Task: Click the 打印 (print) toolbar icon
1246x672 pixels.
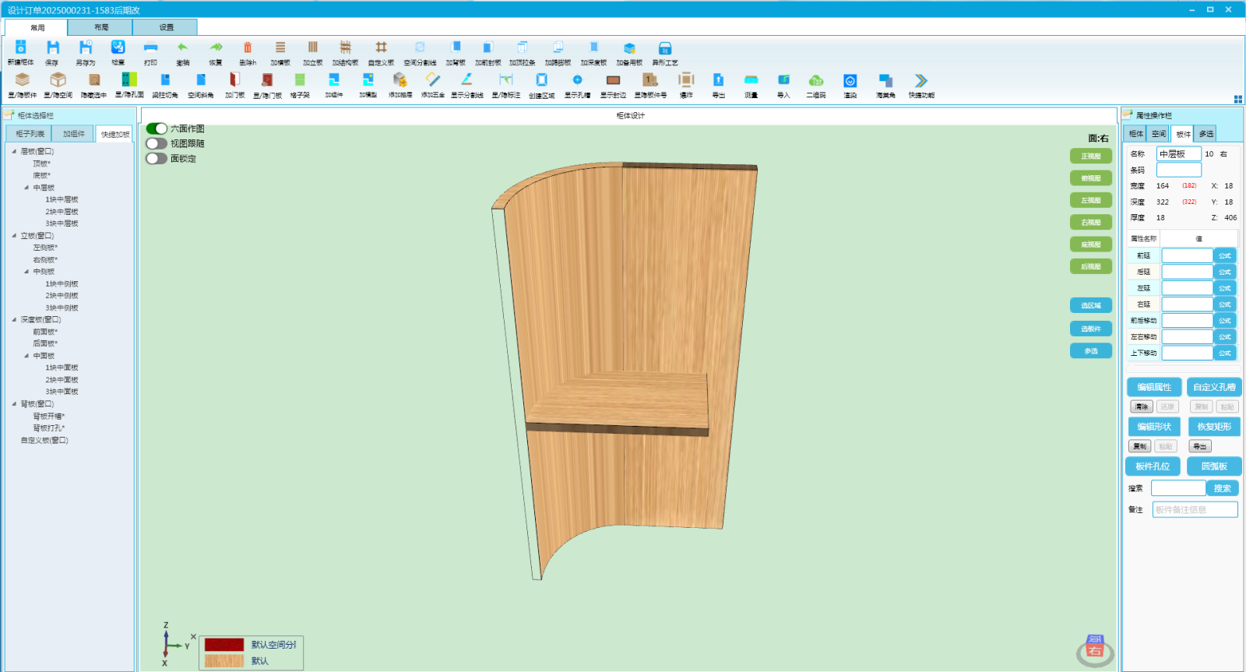Action: click(150, 48)
